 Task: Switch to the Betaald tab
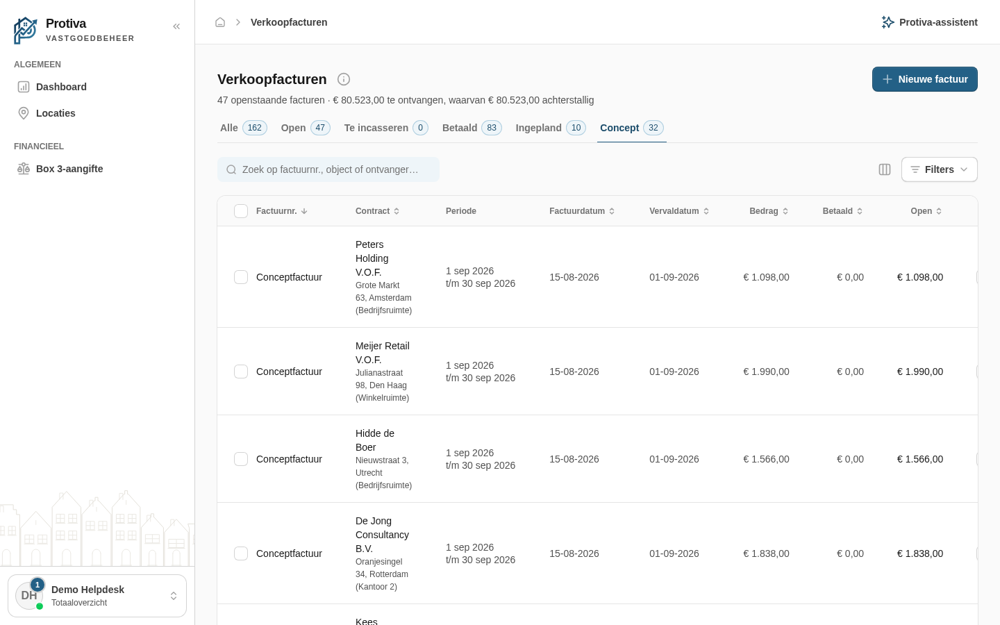click(x=472, y=128)
